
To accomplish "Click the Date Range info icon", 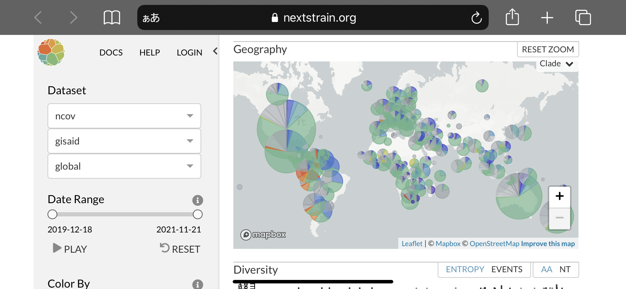I will pyautogui.click(x=197, y=200).
